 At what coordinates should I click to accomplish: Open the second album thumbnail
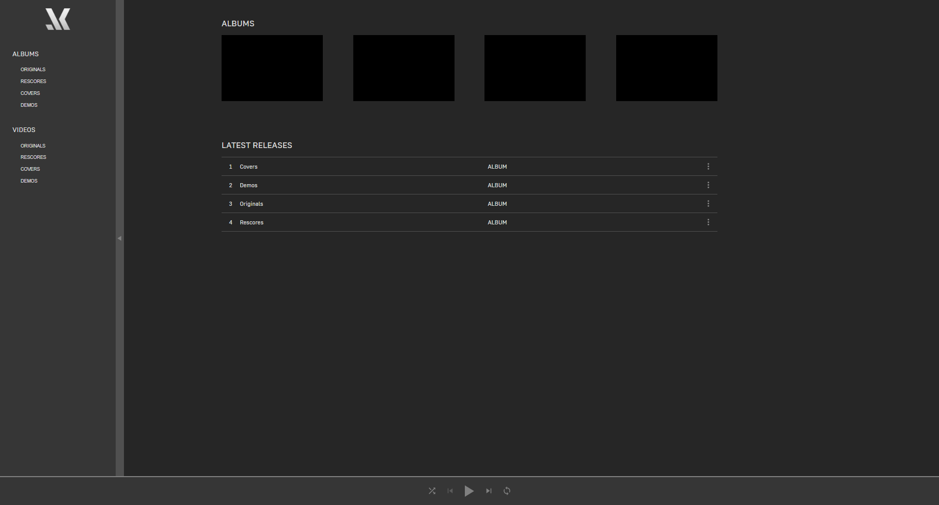point(404,68)
